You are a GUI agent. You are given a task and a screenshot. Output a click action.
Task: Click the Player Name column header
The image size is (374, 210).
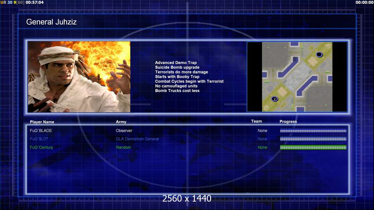pyautogui.click(x=42, y=122)
